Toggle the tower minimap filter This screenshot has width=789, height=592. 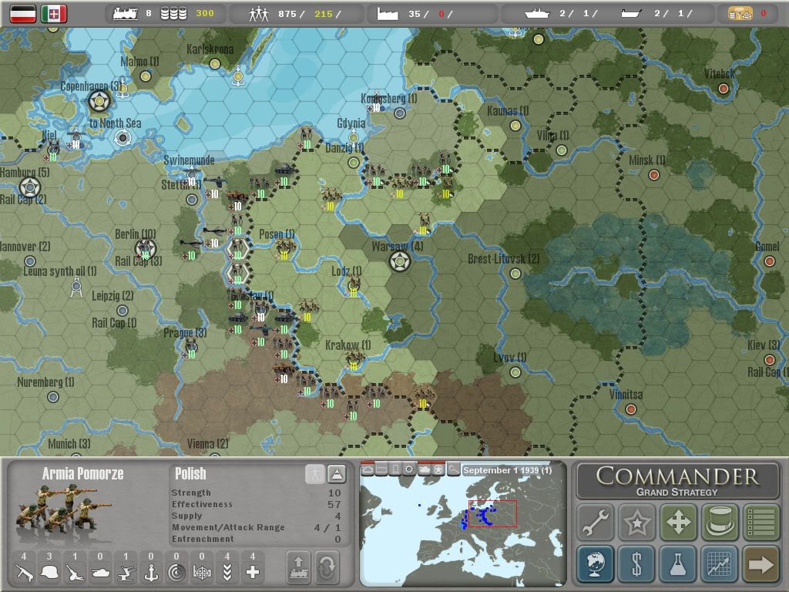click(396, 469)
